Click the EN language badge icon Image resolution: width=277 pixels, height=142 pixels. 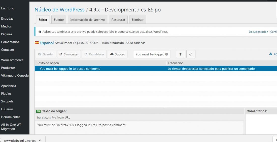[38, 111]
